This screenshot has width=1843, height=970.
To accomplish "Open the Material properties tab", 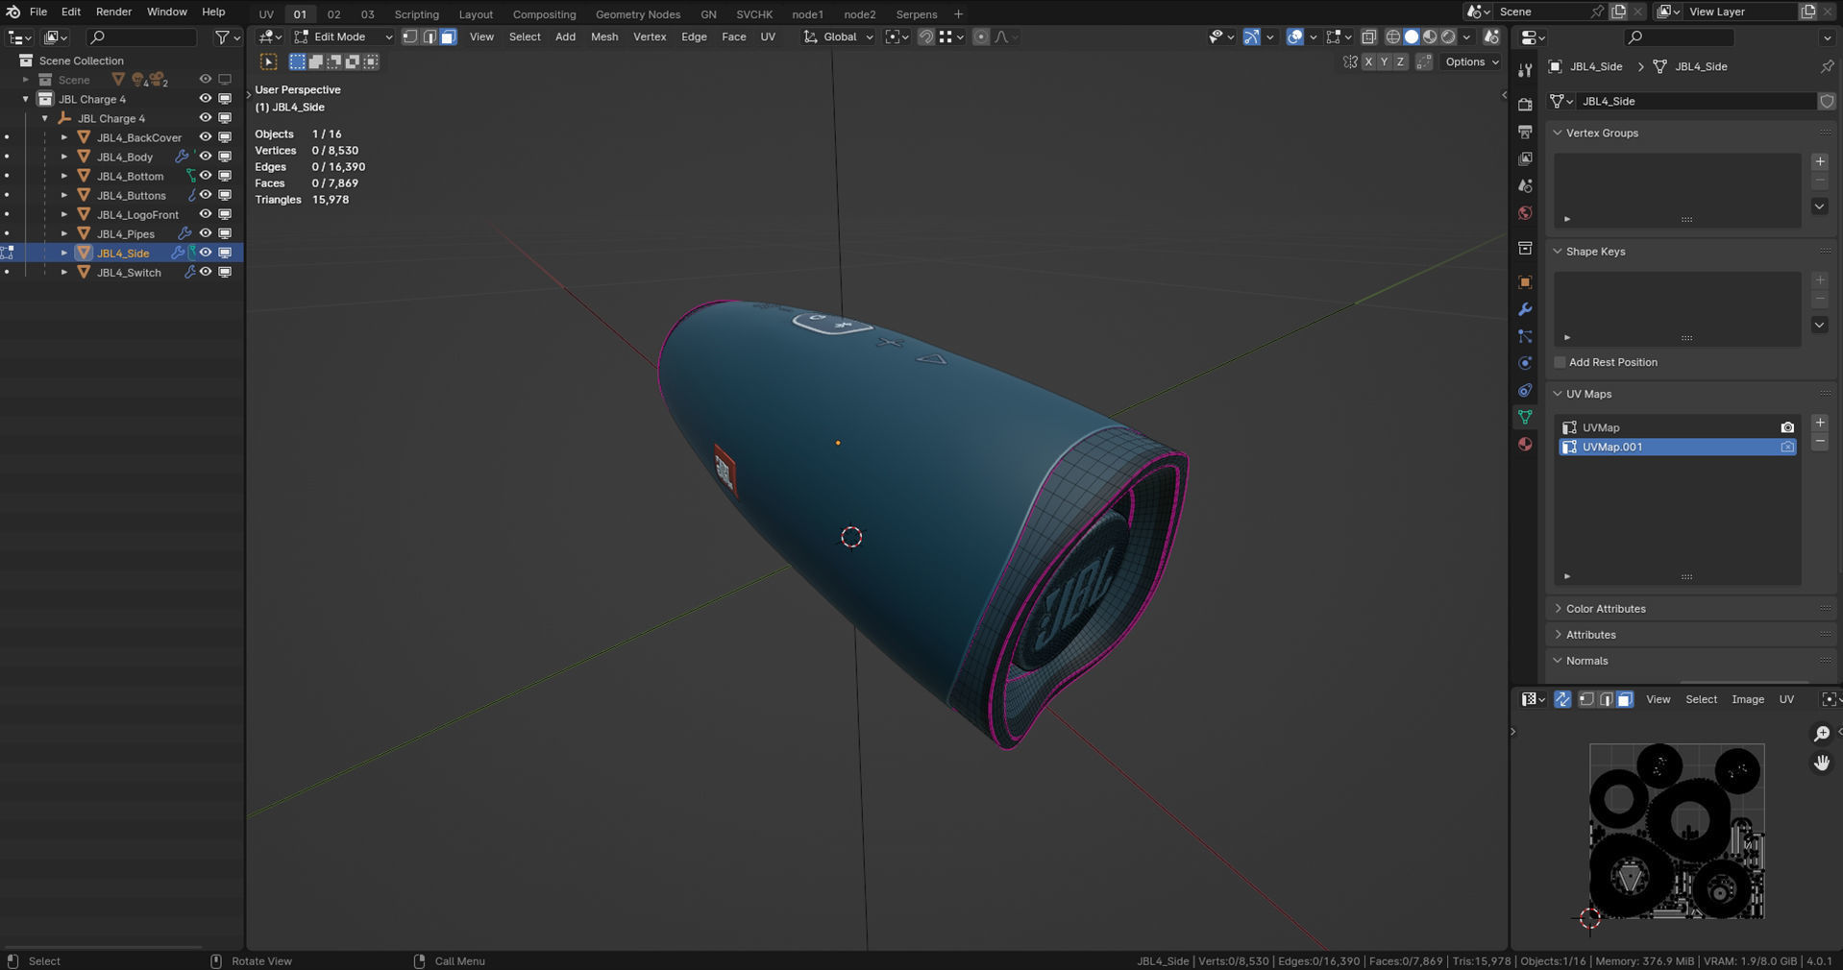I will tap(1525, 444).
